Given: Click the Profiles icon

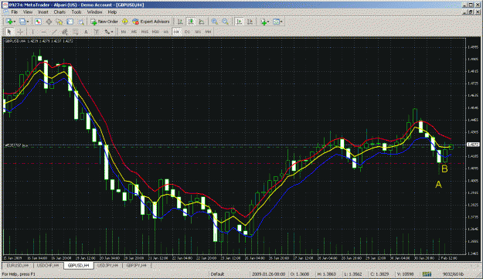Looking at the screenshot, I should click(22, 22).
